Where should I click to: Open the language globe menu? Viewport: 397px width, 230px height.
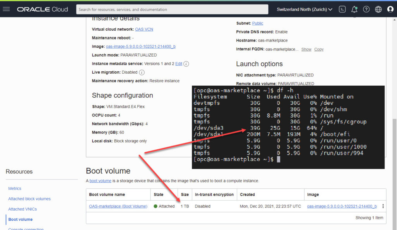[378, 9]
